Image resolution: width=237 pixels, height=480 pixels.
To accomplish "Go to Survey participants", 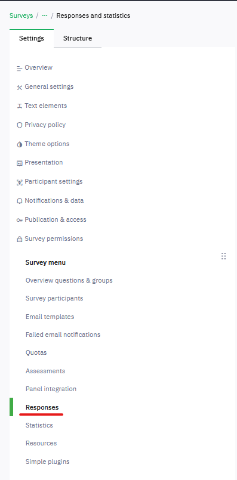I will pyautogui.click(x=54, y=298).
